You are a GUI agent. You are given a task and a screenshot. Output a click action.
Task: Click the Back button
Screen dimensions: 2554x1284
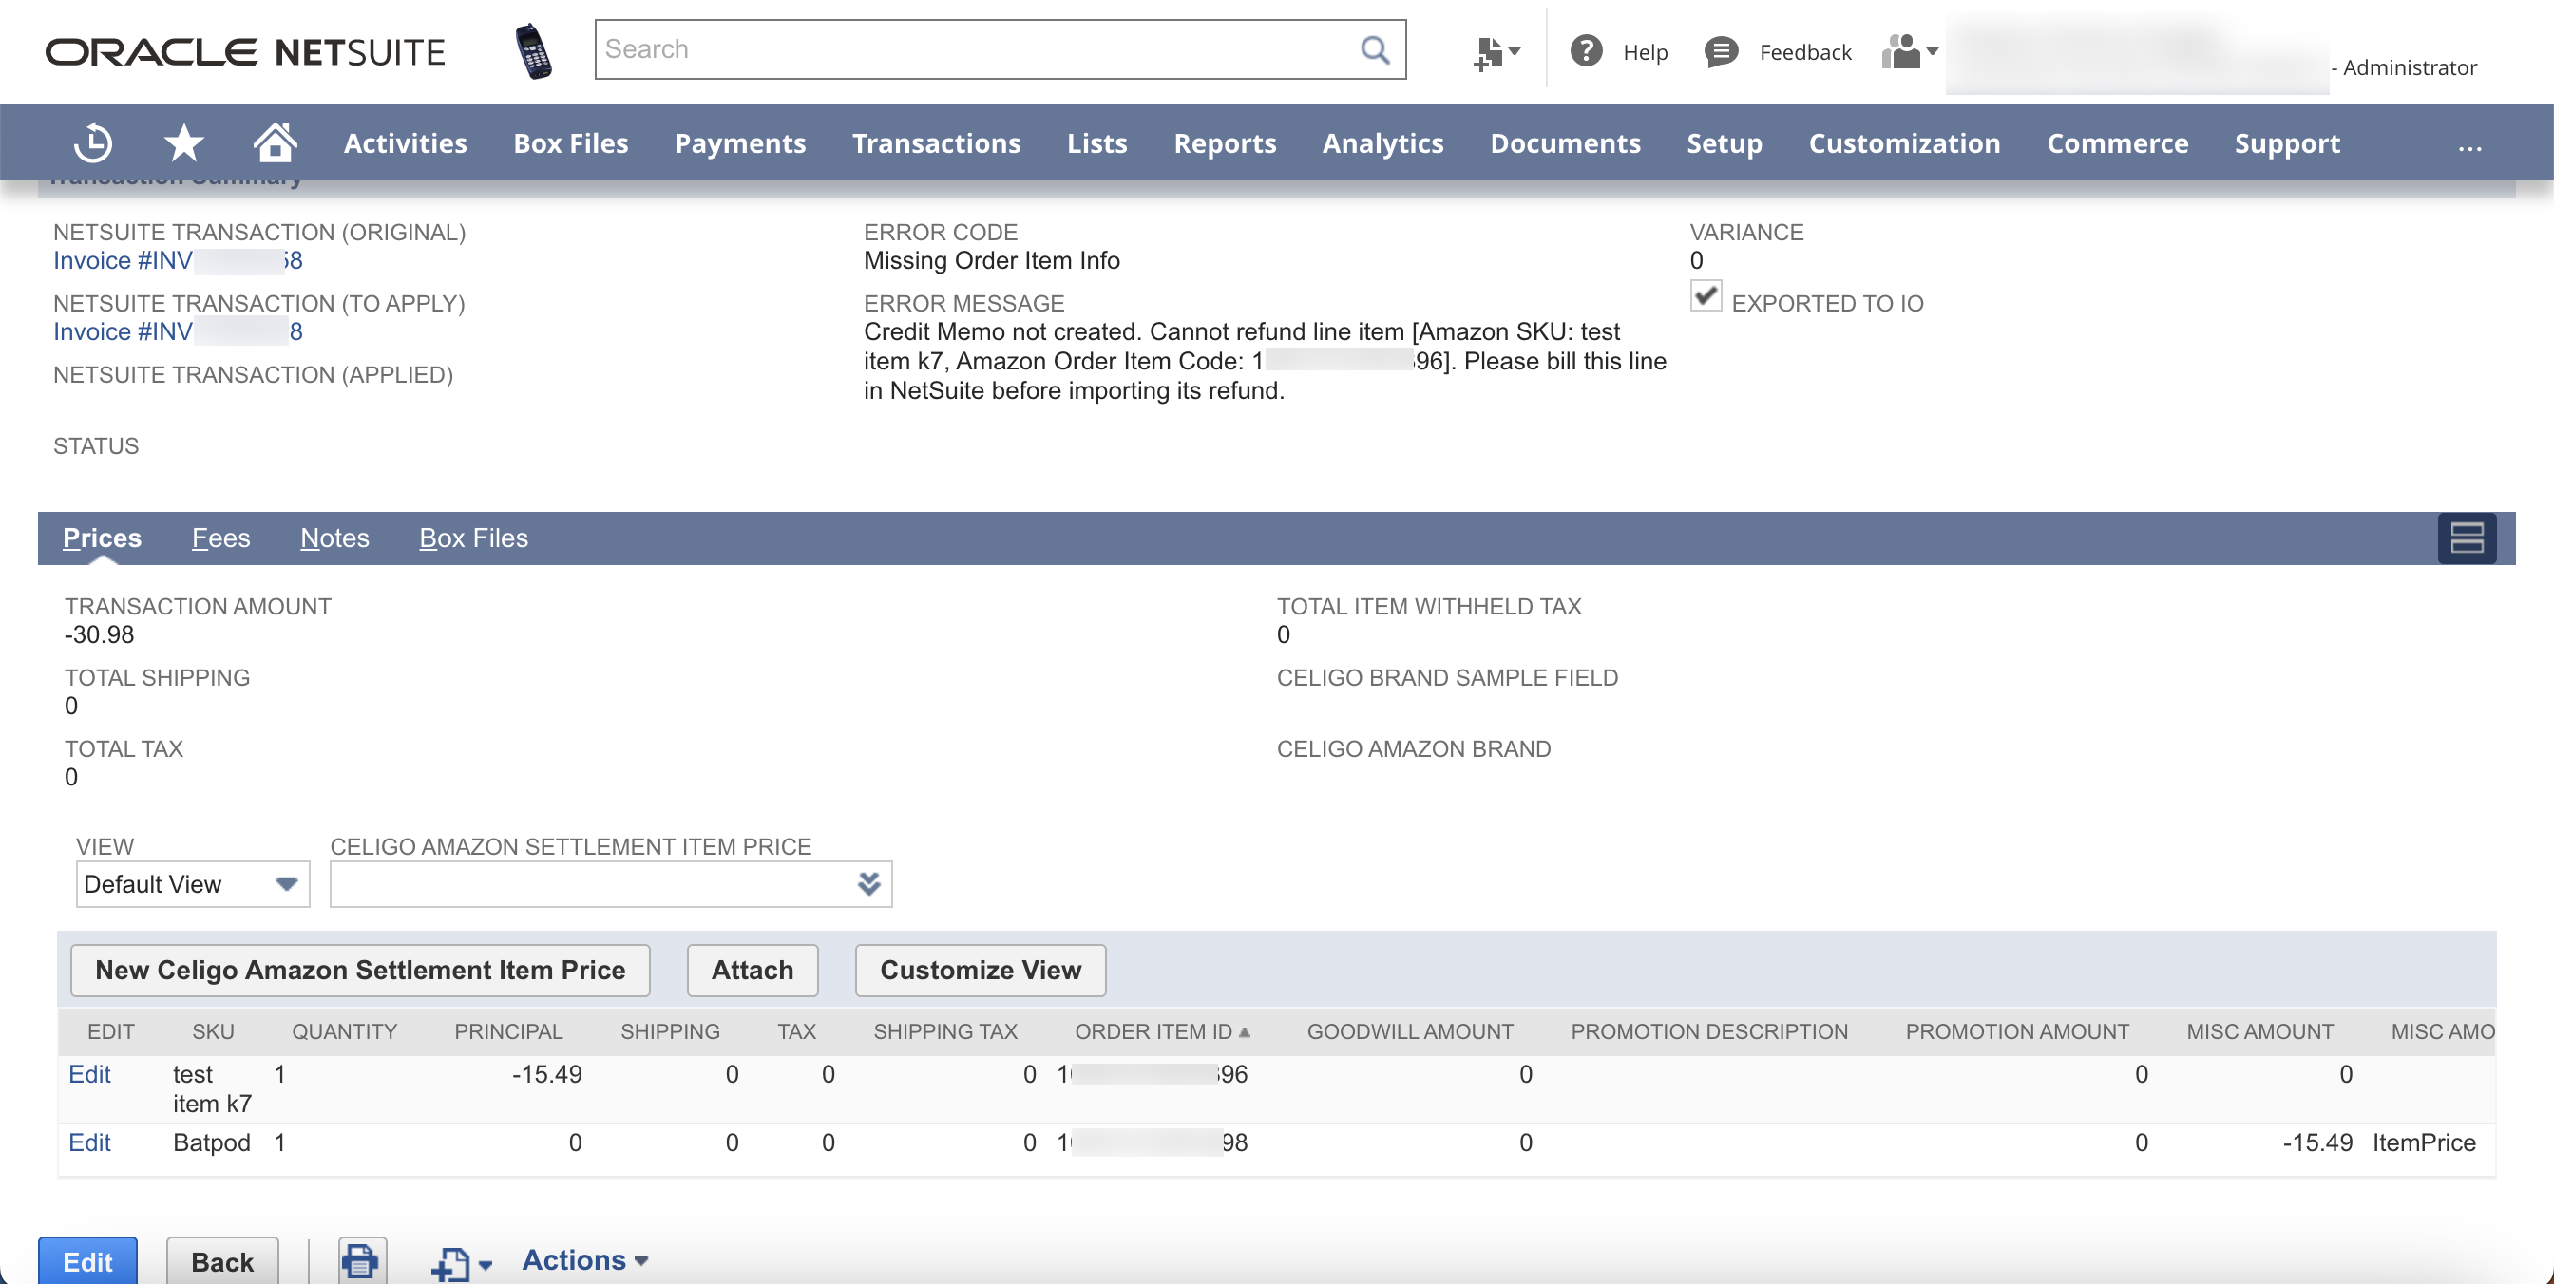pyautogui.click(x=222, y=1260)
